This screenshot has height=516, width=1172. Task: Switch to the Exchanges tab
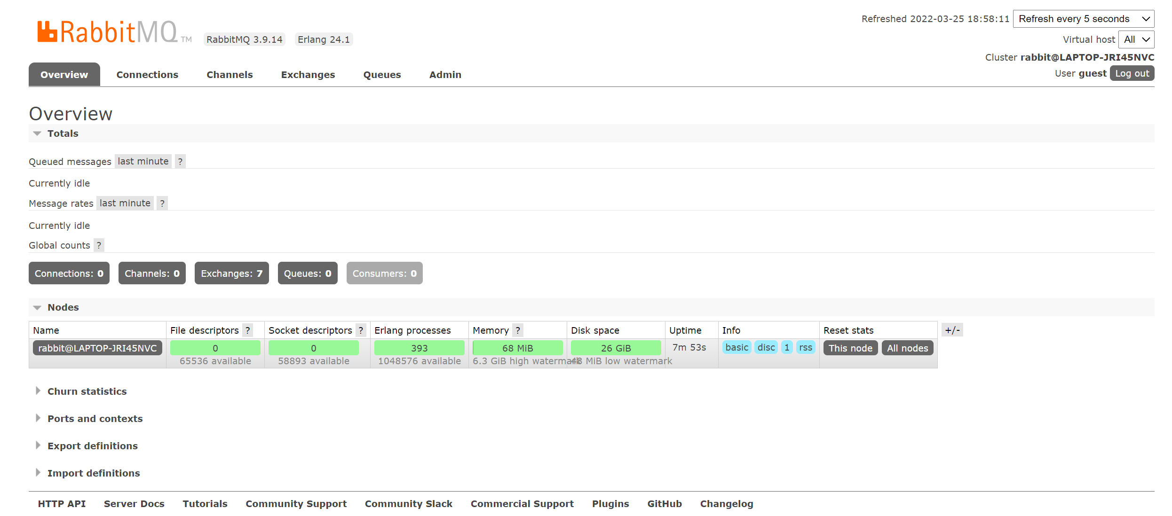pos(308,74)
